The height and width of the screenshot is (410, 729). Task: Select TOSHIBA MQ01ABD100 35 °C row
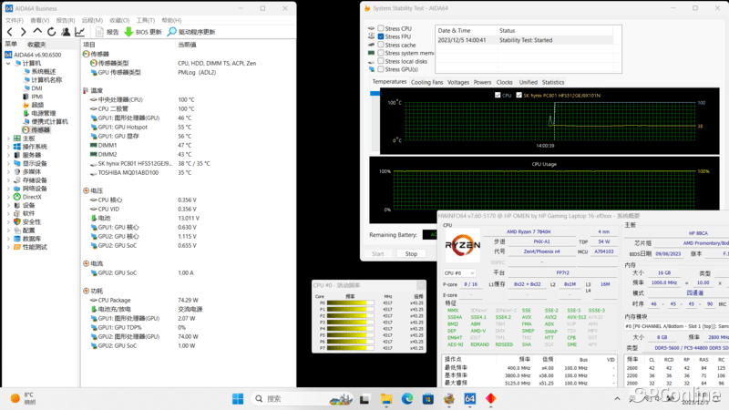(x=188, y=172)
